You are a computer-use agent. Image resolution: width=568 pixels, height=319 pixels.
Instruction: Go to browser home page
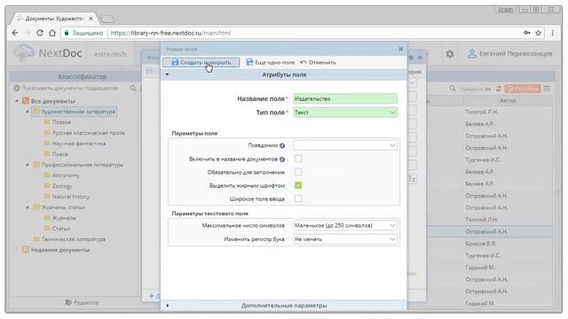click(x=52, y=33)
